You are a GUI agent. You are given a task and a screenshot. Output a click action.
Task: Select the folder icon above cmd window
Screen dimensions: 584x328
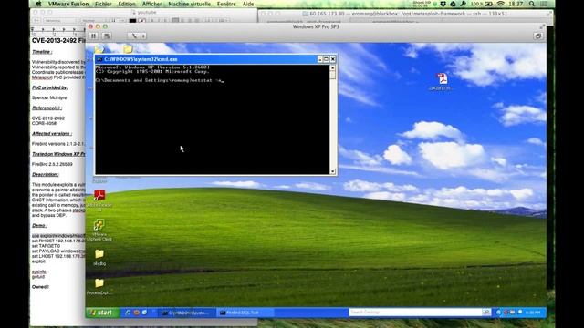pyautogui.click(x=128, y=48)
